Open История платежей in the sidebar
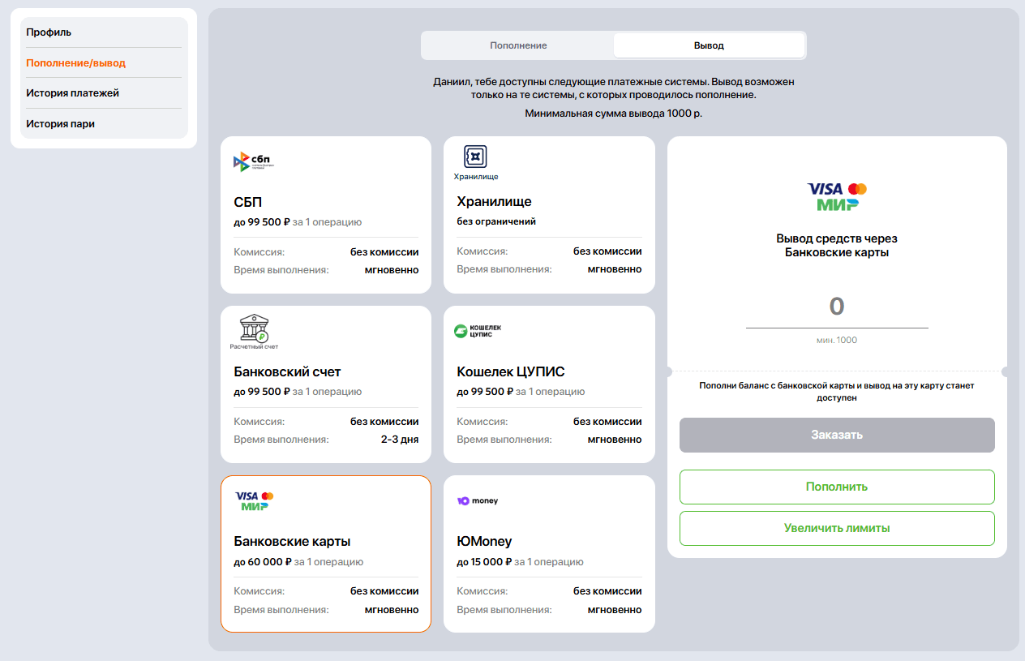 (72, 93)
